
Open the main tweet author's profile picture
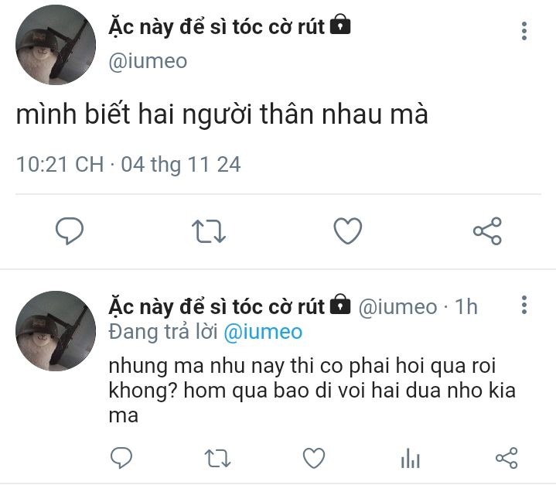tap(56, 45)
